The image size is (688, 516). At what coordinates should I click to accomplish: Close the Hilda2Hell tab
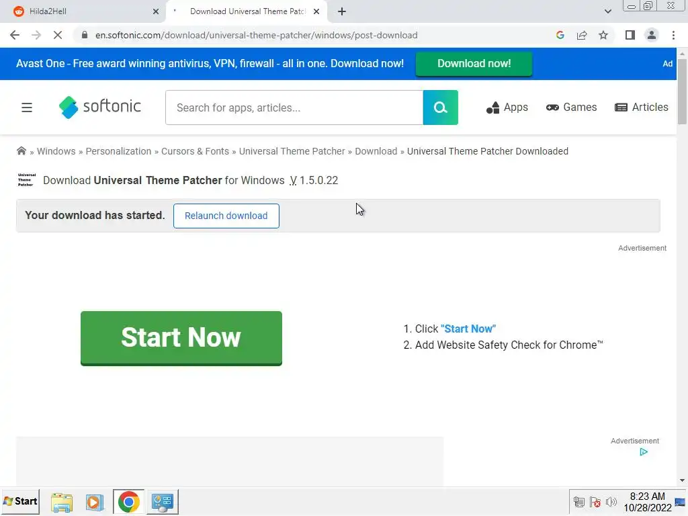pyautogui.click(x=156, y=11)
